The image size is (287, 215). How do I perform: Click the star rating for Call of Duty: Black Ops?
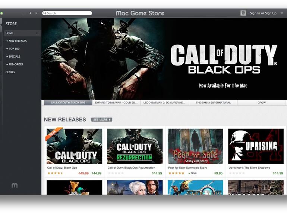(x=55, y=173)
